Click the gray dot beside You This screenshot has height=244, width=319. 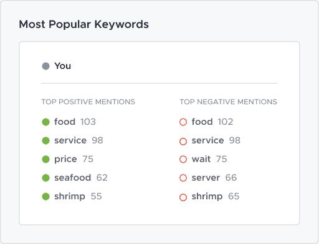tap(45, 66)
